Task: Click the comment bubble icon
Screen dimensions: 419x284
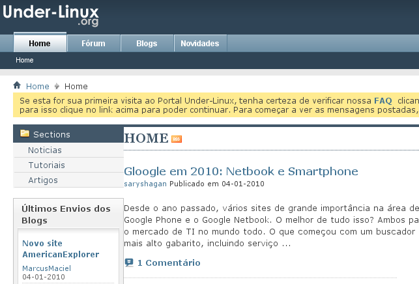Action: (x=129, y=263)
